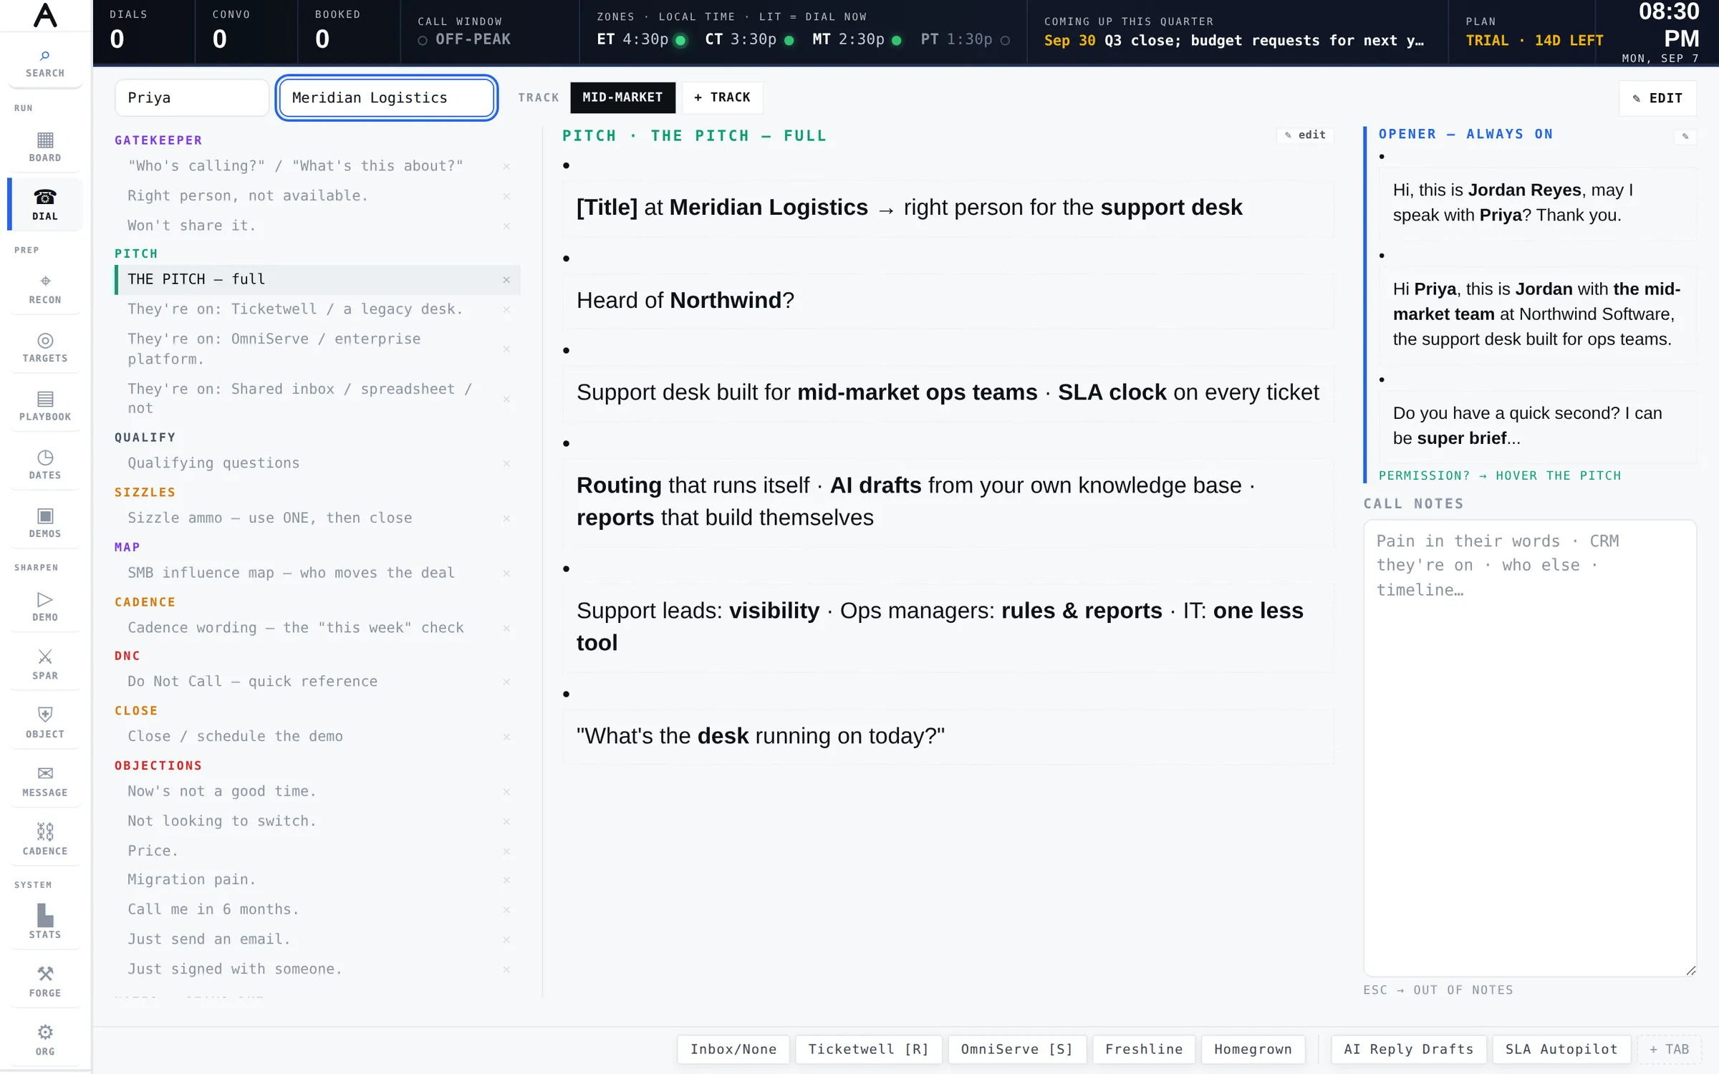Open 'Call me in 6 months.' objection
This screenshot has width=1719, height=1074.
click(x=317, y=910)
